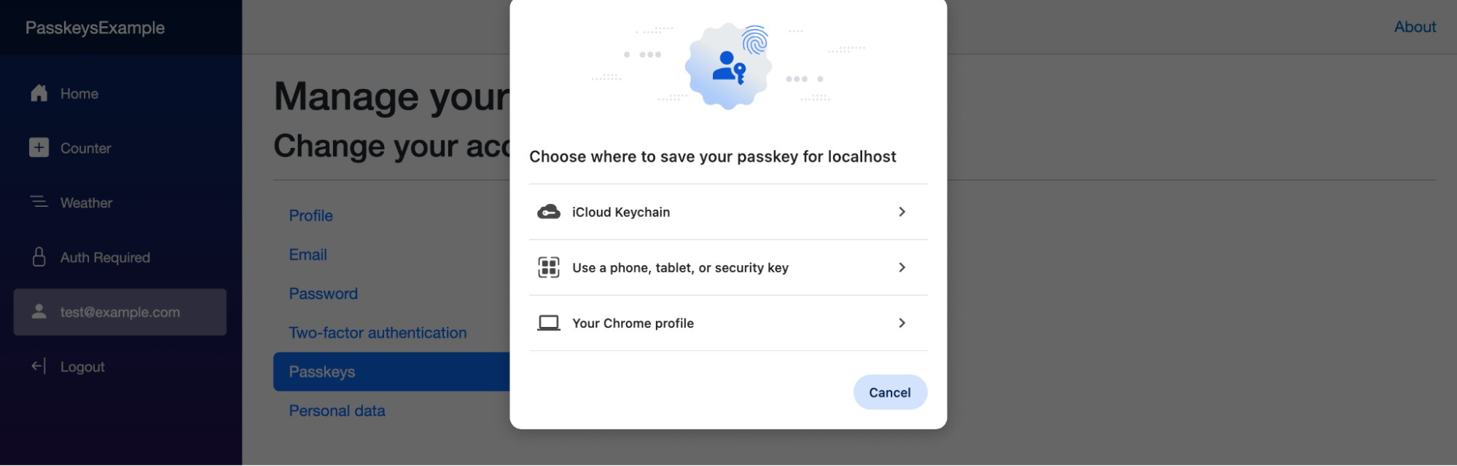Switch to the Profile tab
This screenshot has height=466, width=1457.
tap(311, 216)
